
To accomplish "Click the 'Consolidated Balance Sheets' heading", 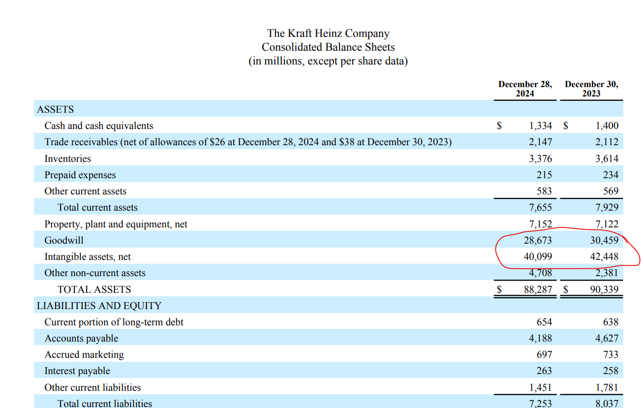I will click(328, 47).
